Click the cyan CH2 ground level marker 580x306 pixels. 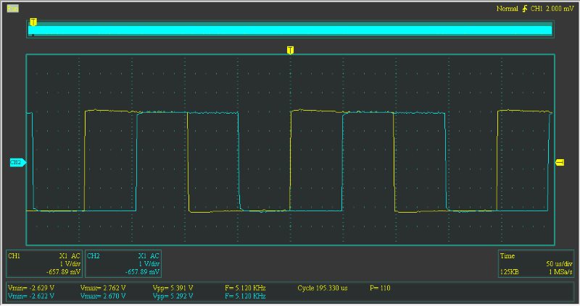click(x=17, y=163)
